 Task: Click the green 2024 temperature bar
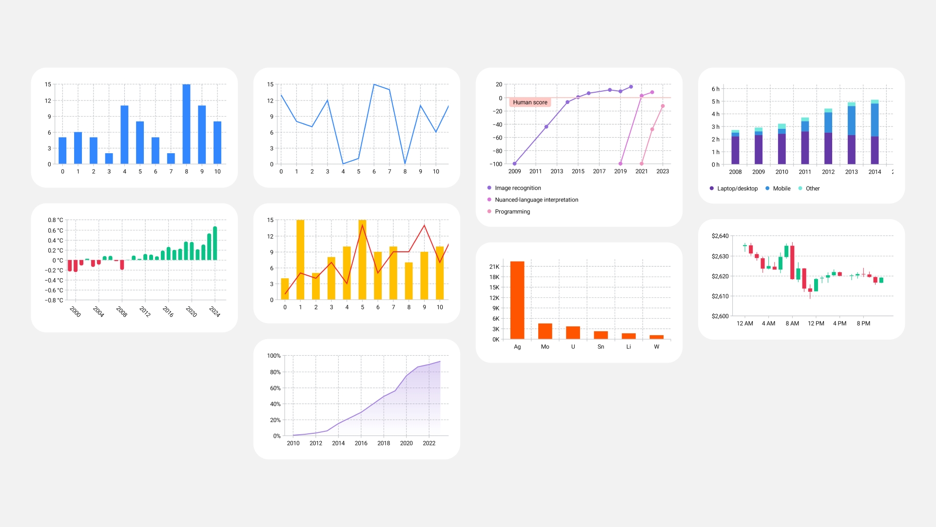coord(215,243)
